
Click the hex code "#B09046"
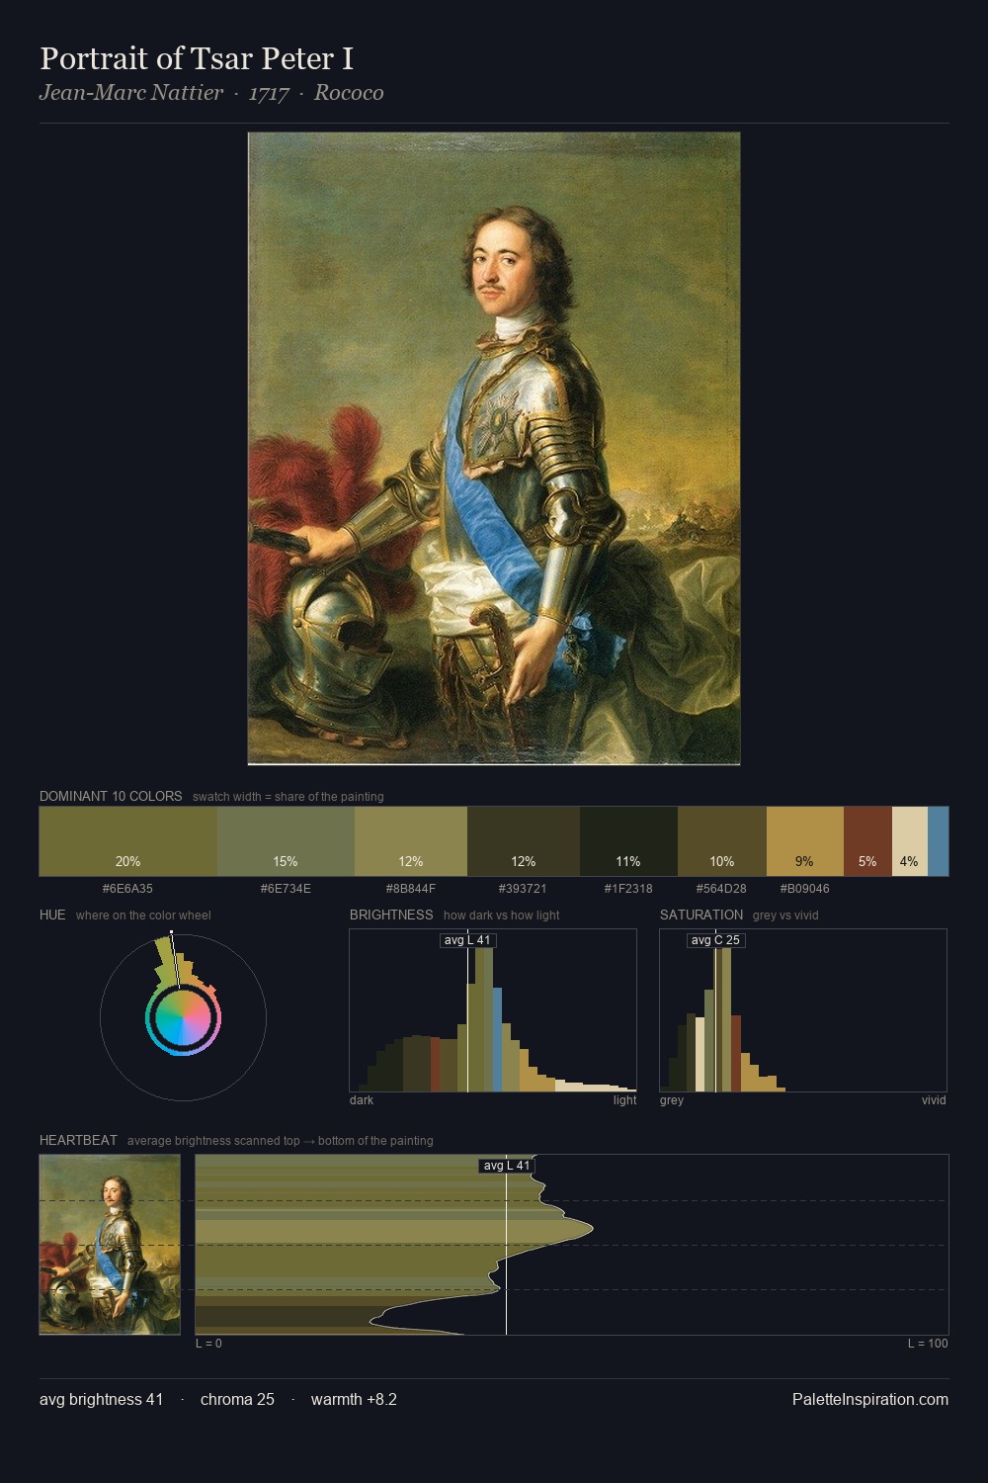804,889
